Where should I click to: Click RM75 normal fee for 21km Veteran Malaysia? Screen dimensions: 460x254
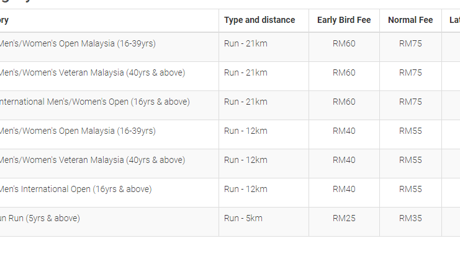tap(410, 72)
